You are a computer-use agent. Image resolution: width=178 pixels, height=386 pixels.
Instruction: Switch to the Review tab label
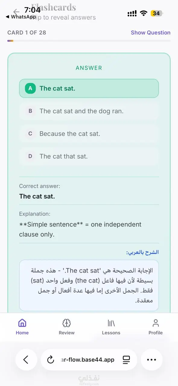tap(67, 333)
